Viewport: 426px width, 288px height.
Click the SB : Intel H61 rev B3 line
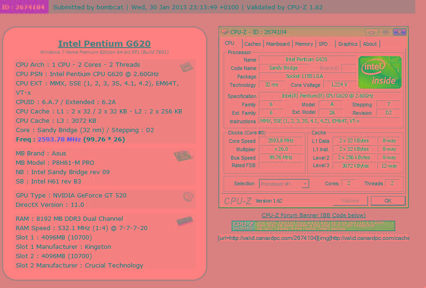pos(49,181)
